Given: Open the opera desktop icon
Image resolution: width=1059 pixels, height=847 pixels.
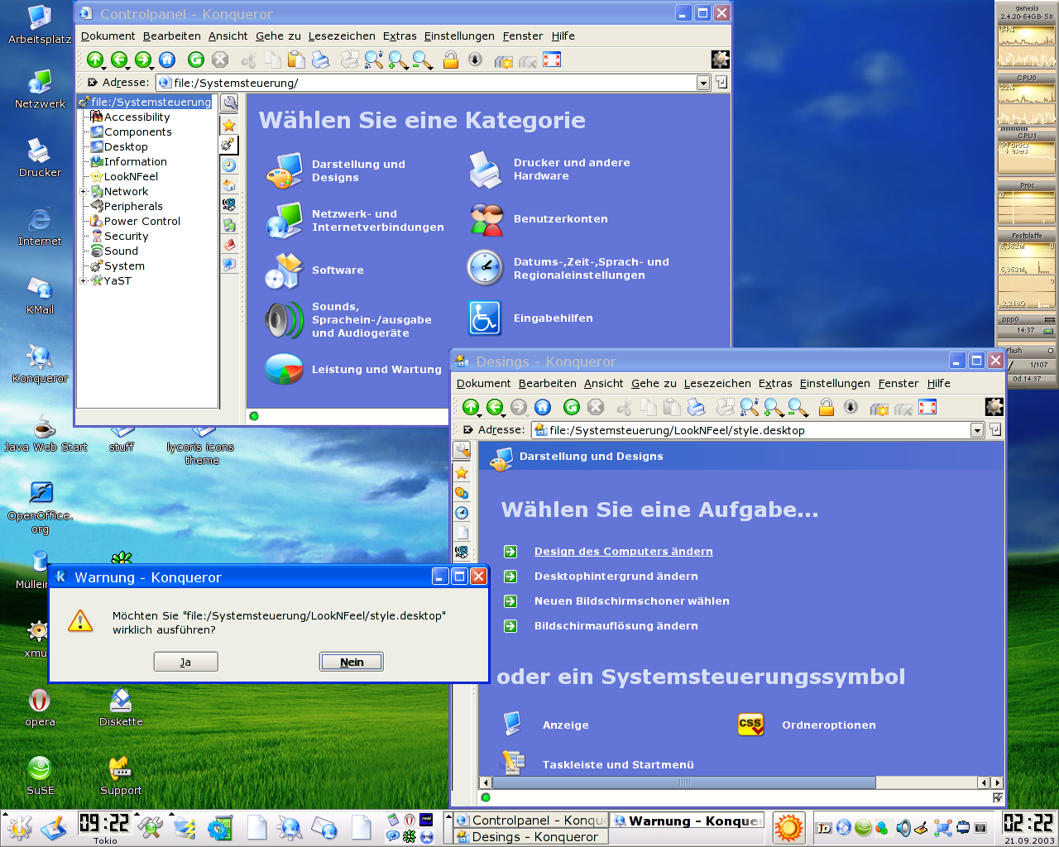Looking at the screenshot, I should pyautogui.click(x=40, y=708).
